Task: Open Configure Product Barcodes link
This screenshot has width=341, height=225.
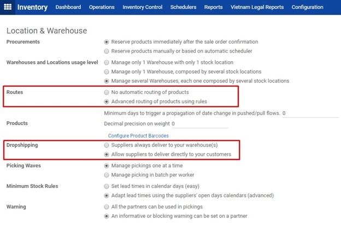Action: pyautogui.click(x=138, y=135)
